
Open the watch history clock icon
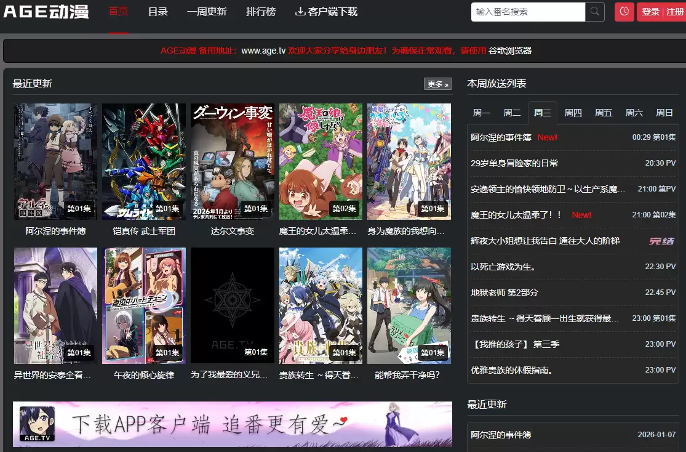pos(624,12)
